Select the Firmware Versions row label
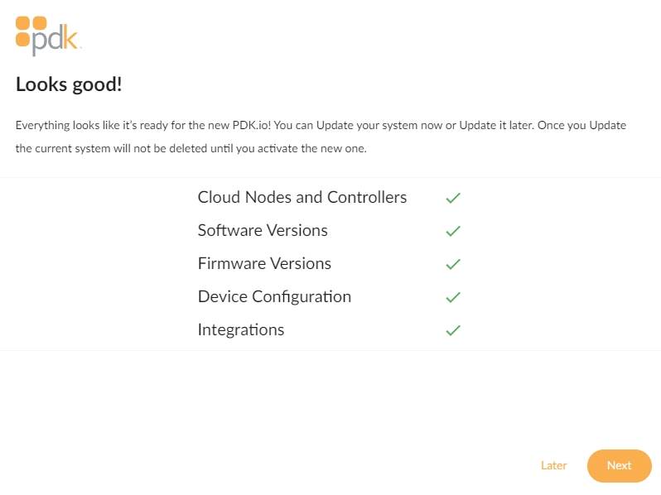The image size is (661, 495). pyautogui.click(x=264, y=263)
